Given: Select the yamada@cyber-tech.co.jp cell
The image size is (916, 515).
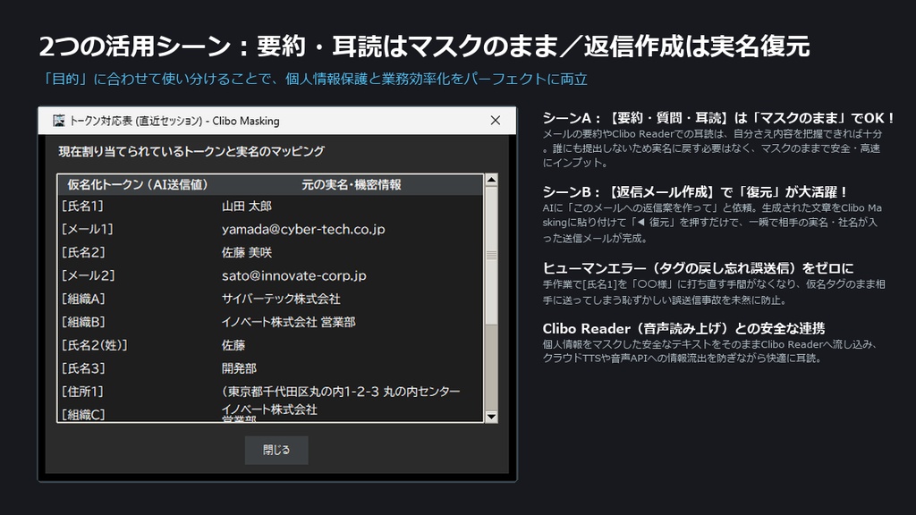Looking at the screenshot, I should pyautogui.click(x=303, y=229).
